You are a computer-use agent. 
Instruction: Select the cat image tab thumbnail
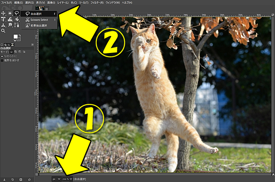click(x=40, y=8)
